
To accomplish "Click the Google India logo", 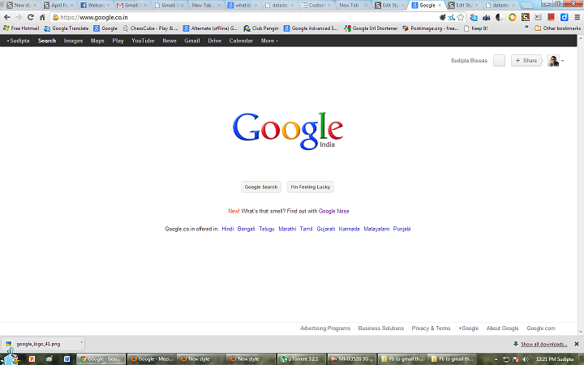I will pyautogui.click(x=288, y=131).
